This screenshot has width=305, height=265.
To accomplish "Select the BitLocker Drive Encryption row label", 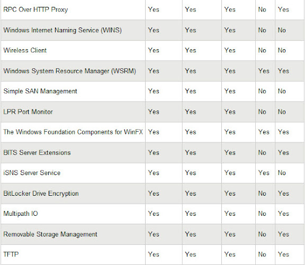I will [x=41, y=193].
